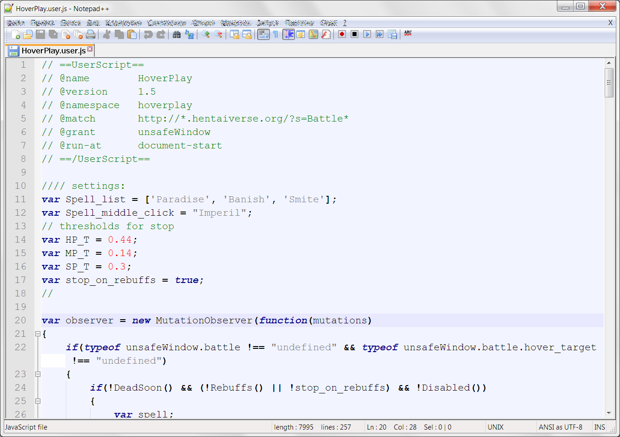Screen dimensions: 620x437
Task: Click SP_T value 0.3
Action: pos(117,267)
